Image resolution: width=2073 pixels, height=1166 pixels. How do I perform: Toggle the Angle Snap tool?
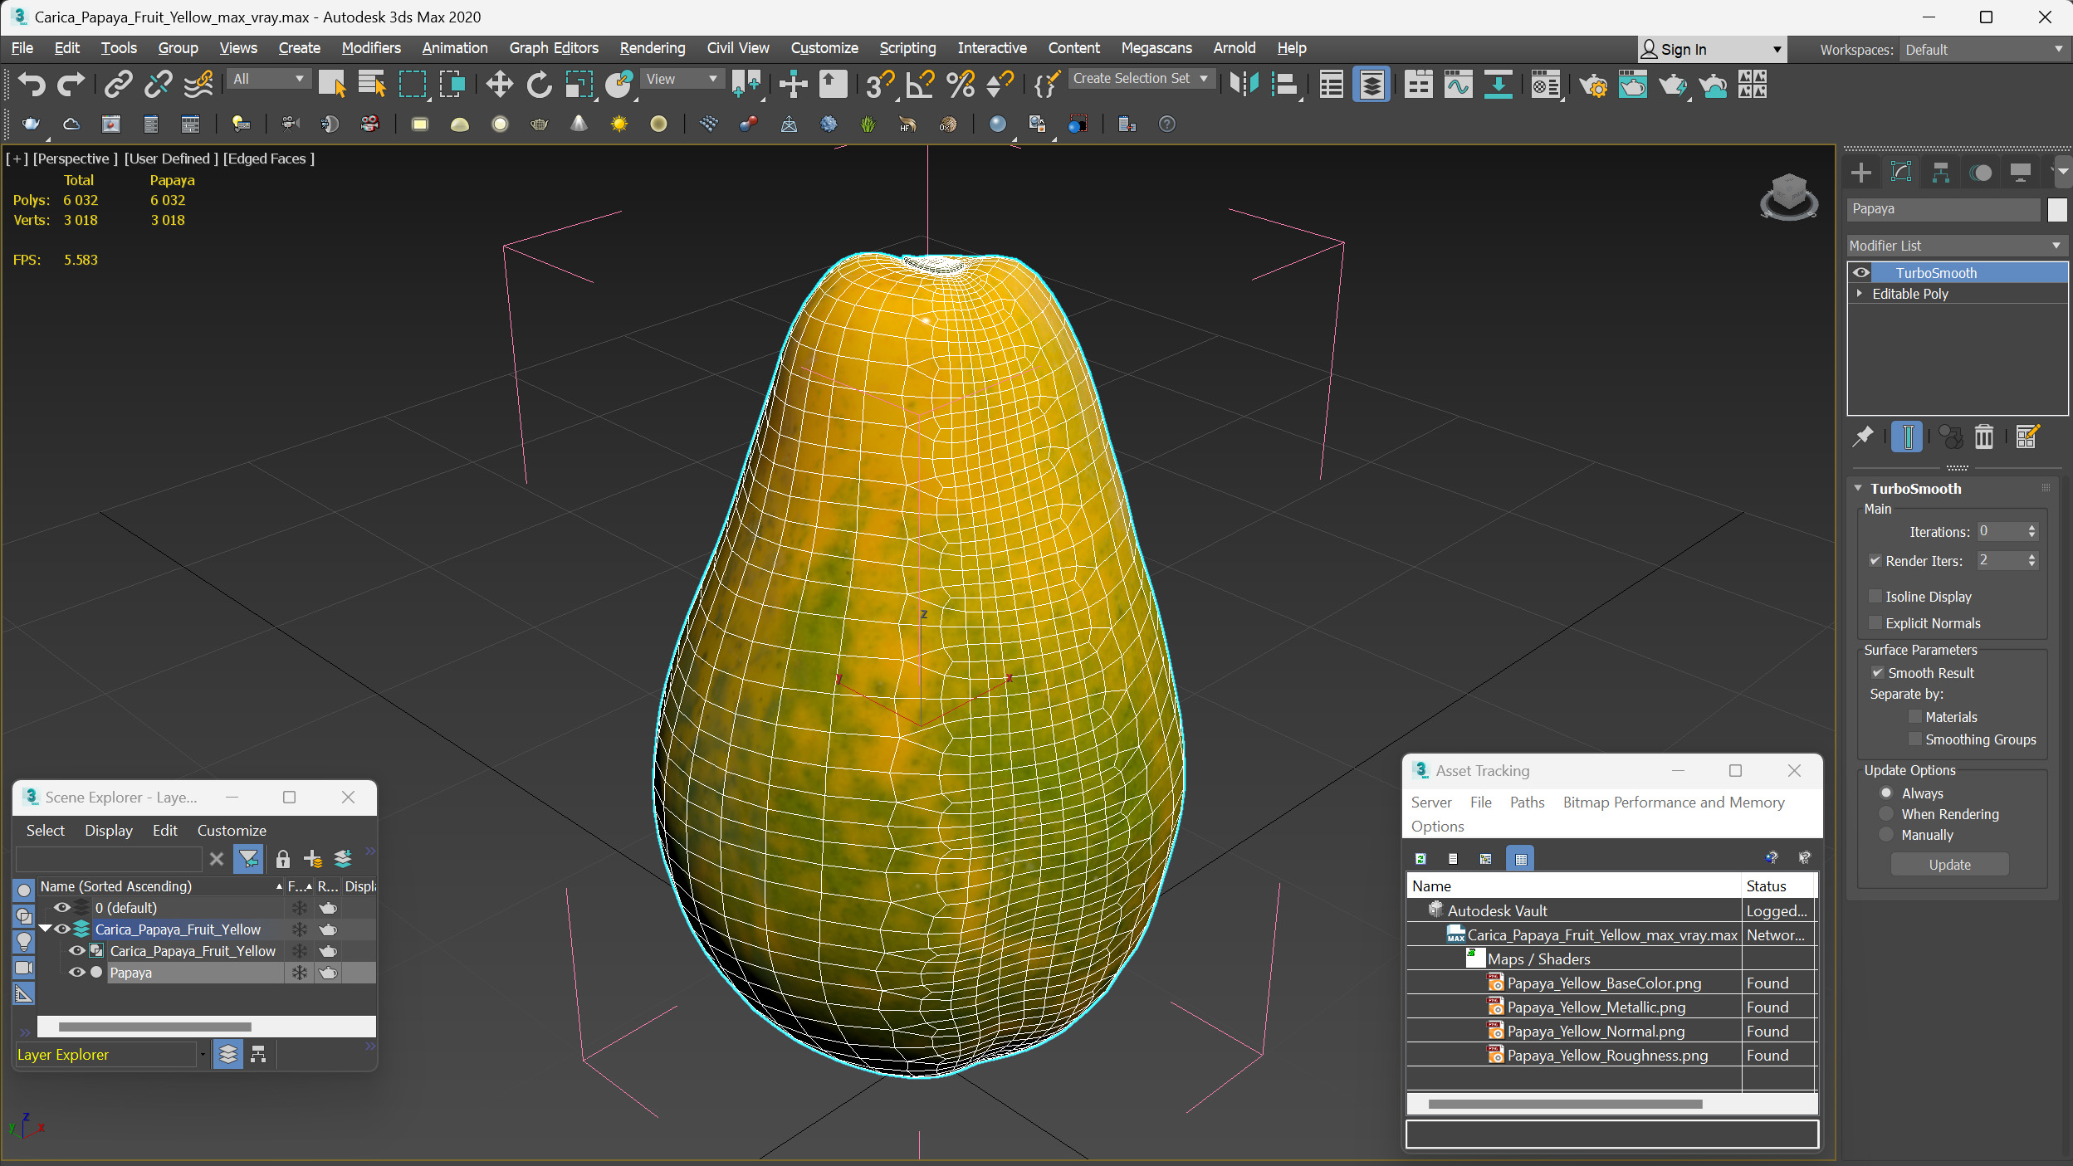920,84
